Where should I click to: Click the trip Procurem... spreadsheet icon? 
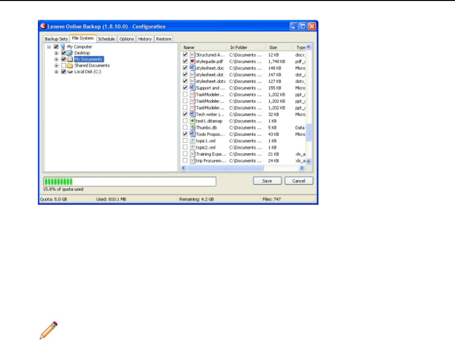point(192,161)
